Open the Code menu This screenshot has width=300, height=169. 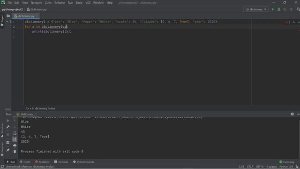coord(48,3)
